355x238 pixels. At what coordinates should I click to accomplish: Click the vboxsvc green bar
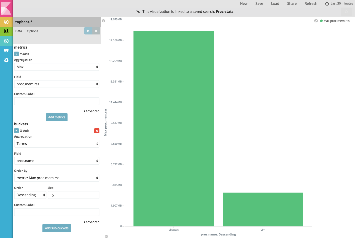(x=173, y=129)
